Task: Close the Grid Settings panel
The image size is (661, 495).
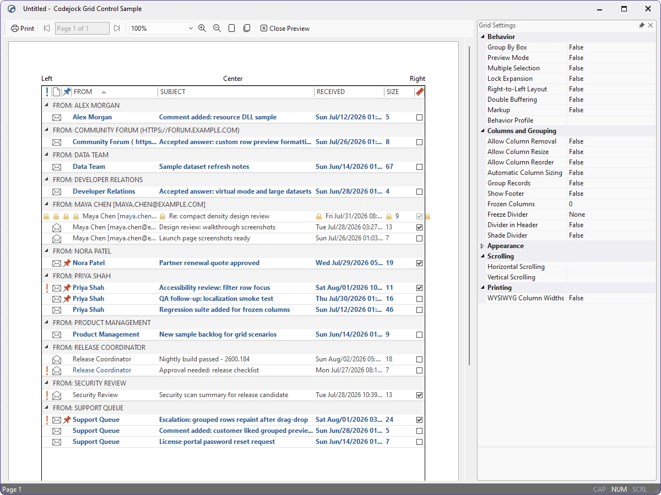Action: tap(651, 25)
